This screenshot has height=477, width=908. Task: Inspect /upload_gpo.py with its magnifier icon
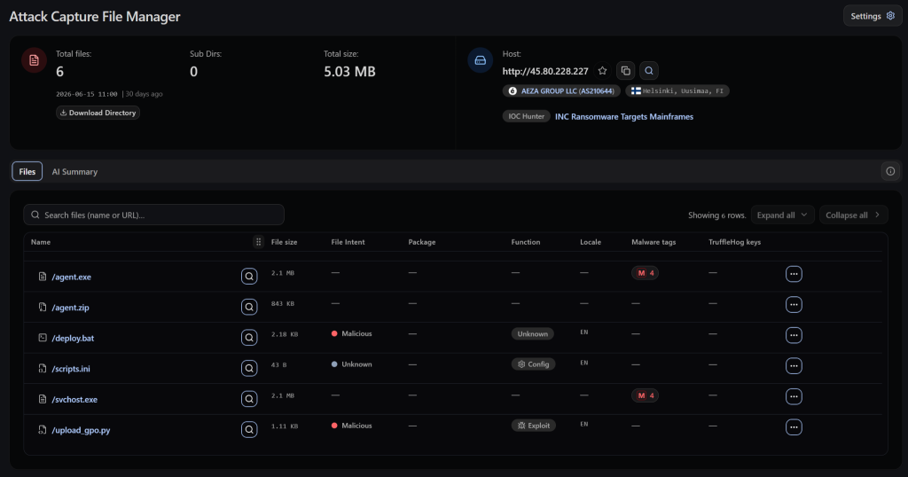click(x=249, y=429)
